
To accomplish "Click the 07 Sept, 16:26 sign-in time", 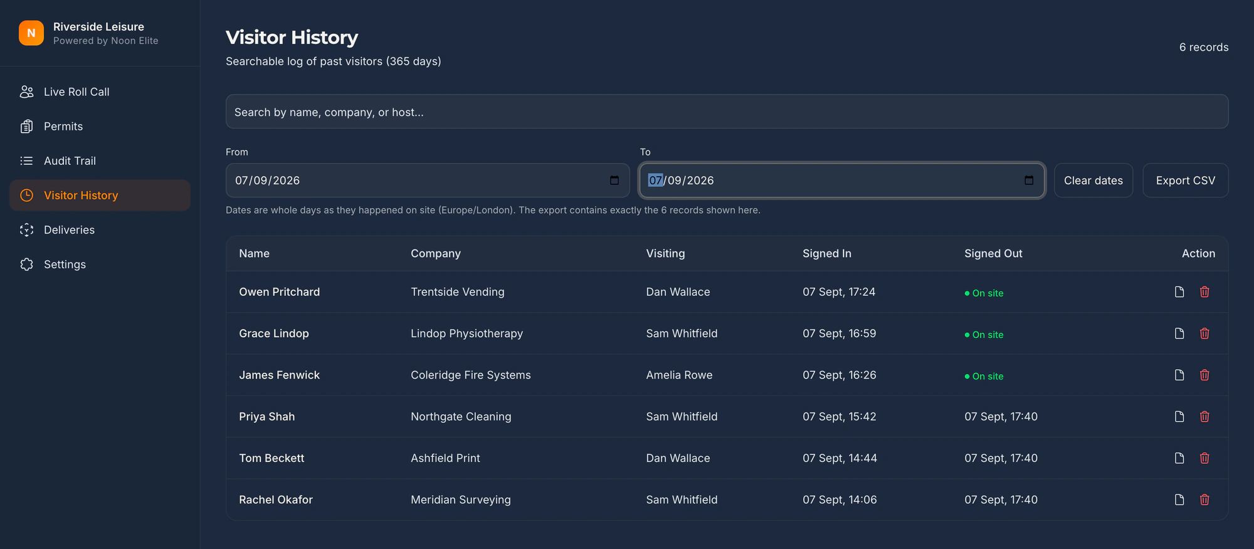I will point(839,375).
